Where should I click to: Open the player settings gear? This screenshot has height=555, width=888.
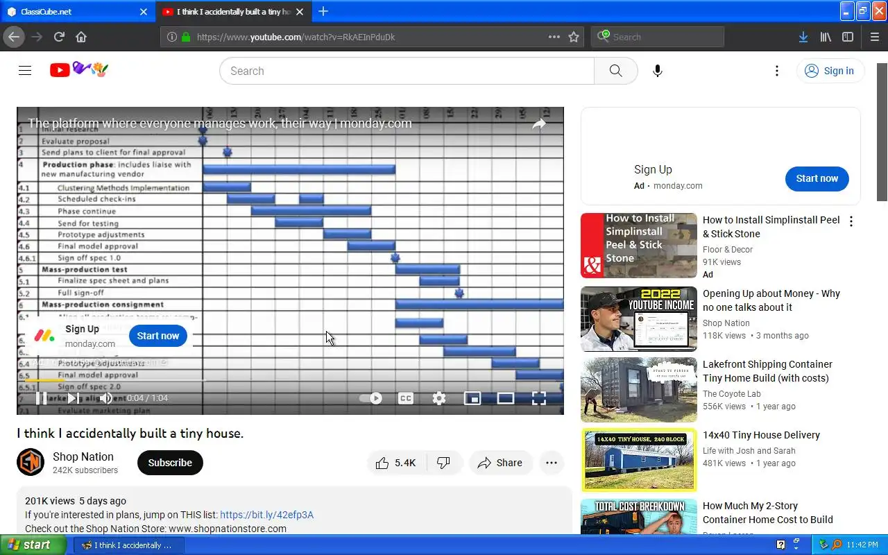coord(439,398)
